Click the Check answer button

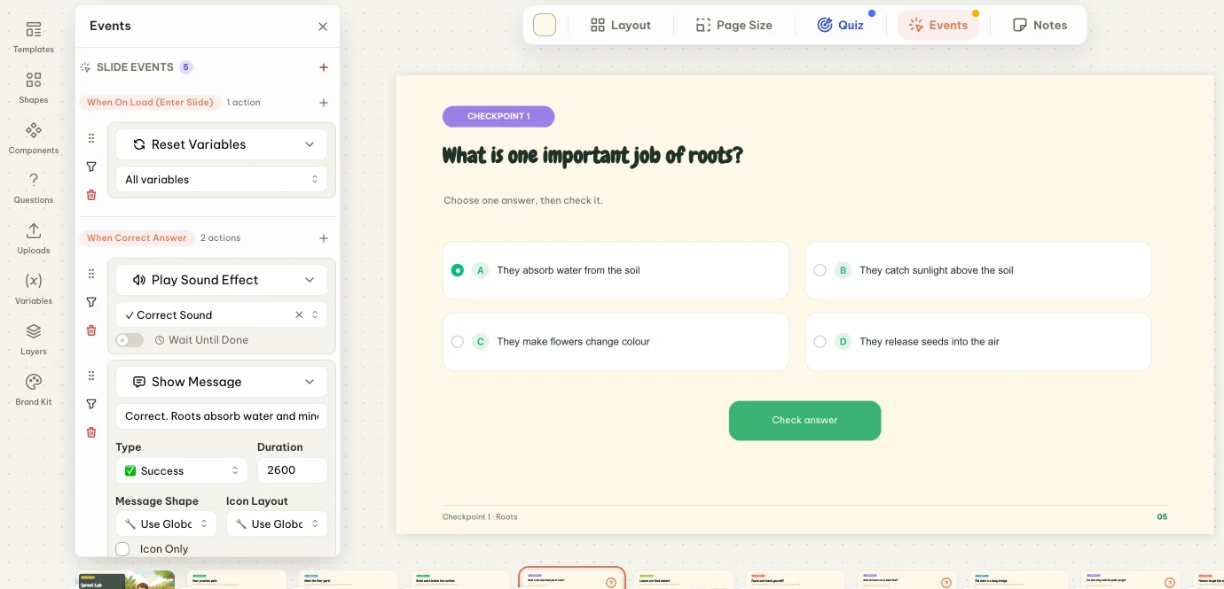[x=804, y=421]
